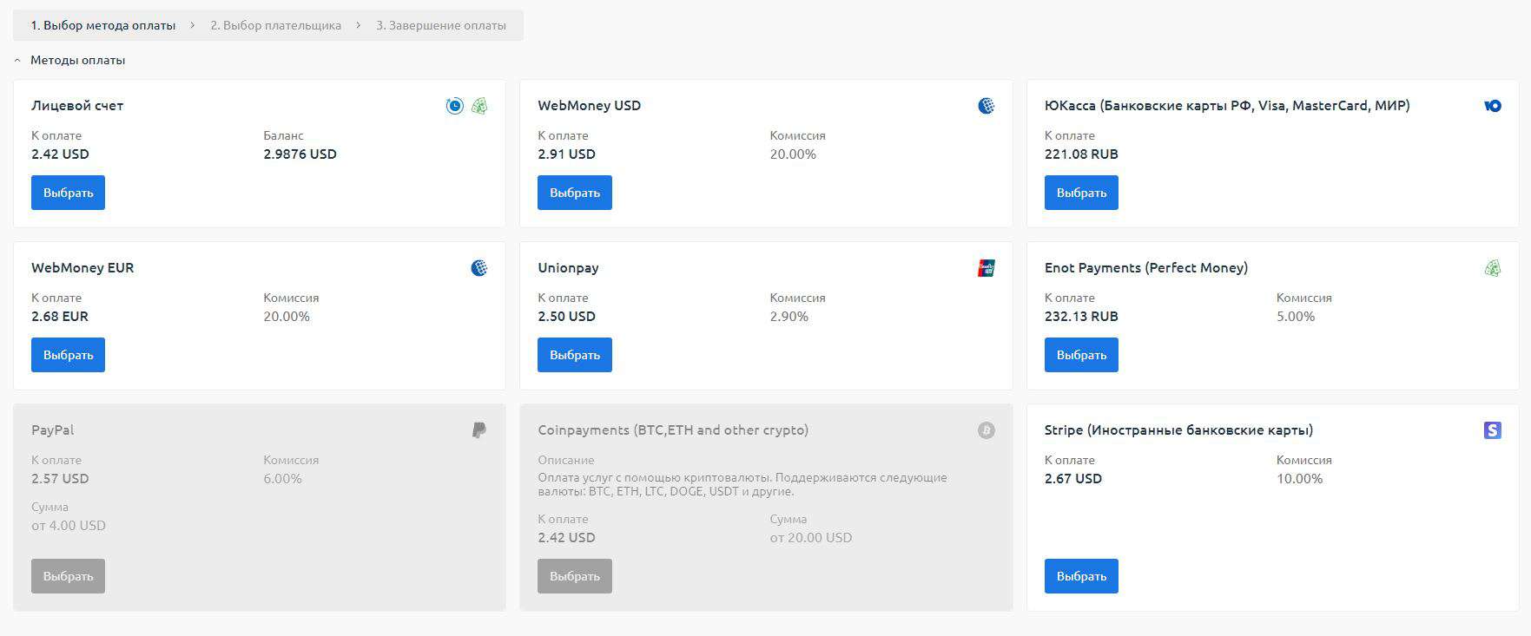Click the Лицевой счет amount 2.42 USD

tap(60, 154)
